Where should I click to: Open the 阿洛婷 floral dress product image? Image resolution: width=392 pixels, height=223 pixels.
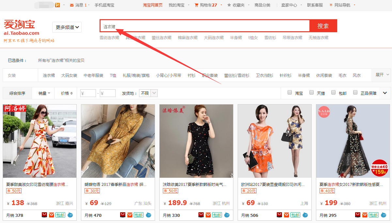pos(39,141)
